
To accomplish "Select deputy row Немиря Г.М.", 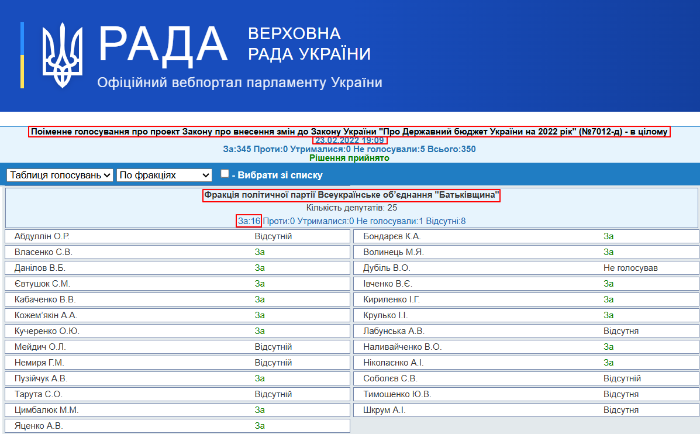I will click(x=177, y=363).
